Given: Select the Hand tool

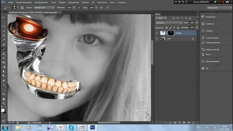Looking at the screenshot, I should [4, 99].
